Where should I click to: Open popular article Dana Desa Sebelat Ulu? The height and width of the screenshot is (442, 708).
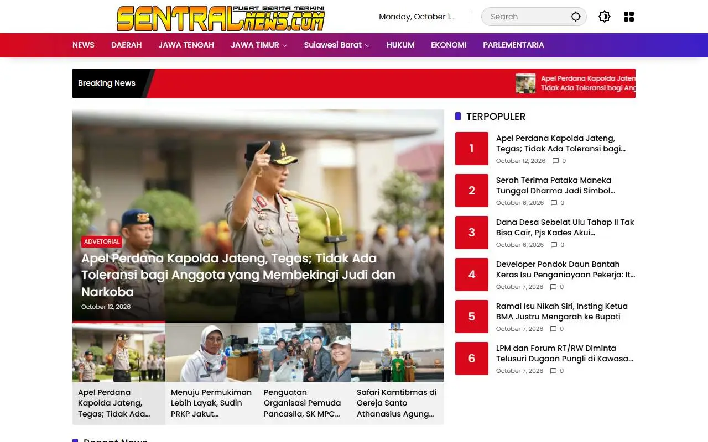tap(565, 228)
